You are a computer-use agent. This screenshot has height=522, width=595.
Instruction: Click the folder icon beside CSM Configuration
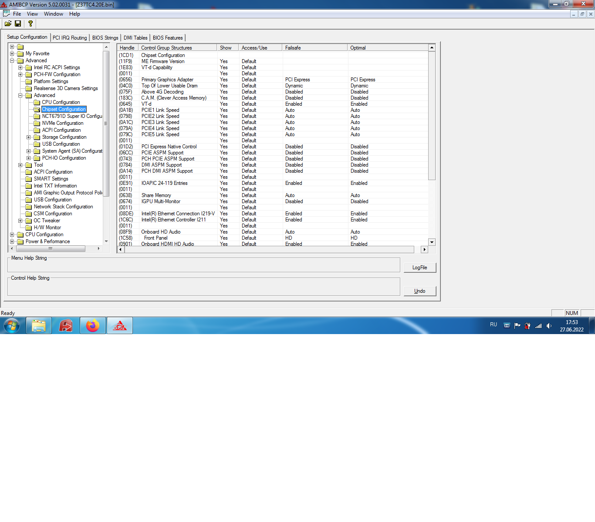click(29, 214)
